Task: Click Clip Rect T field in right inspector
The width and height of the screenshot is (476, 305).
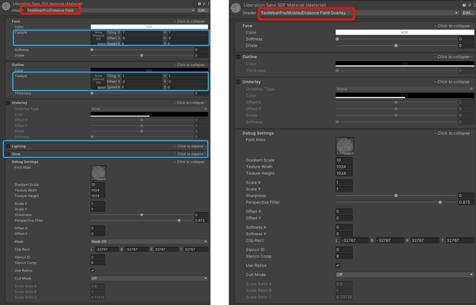Action: point(460,240)
